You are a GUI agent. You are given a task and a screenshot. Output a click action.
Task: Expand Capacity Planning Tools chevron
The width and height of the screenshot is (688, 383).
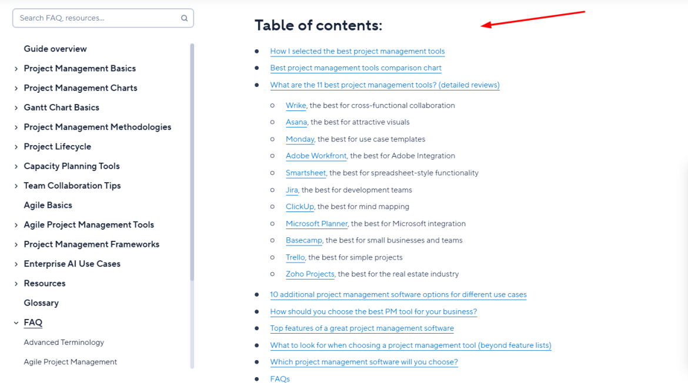16,166
